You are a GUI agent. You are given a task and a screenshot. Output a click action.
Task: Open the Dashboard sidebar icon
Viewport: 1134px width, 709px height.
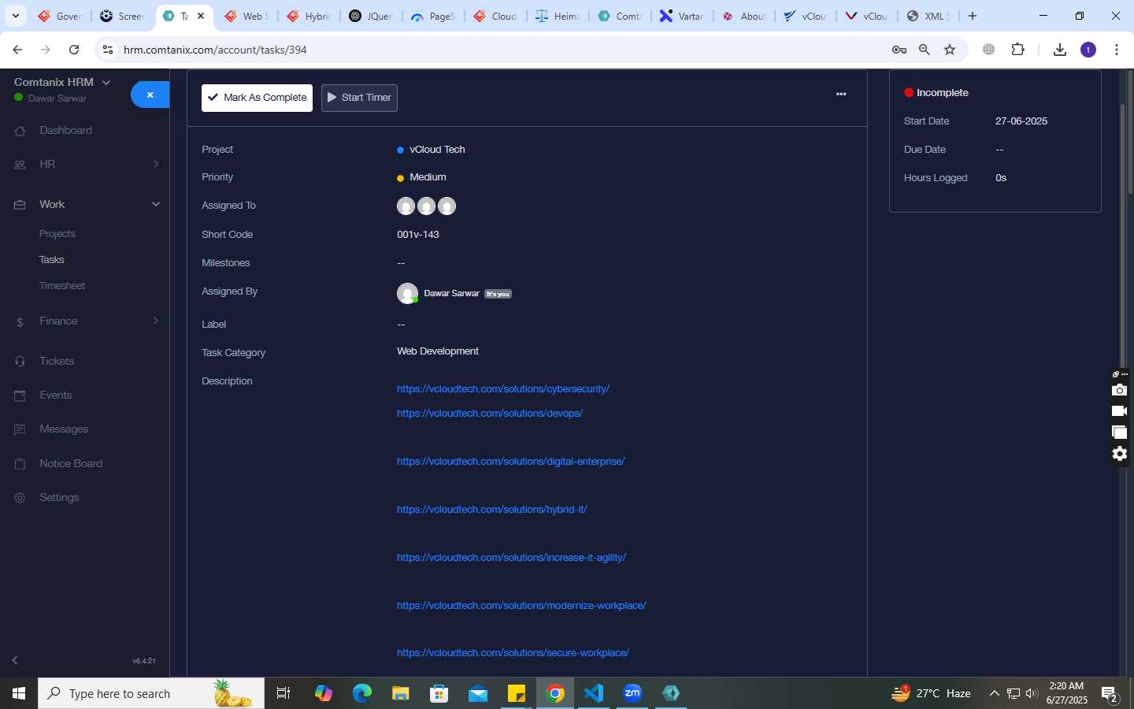(20, 131)
